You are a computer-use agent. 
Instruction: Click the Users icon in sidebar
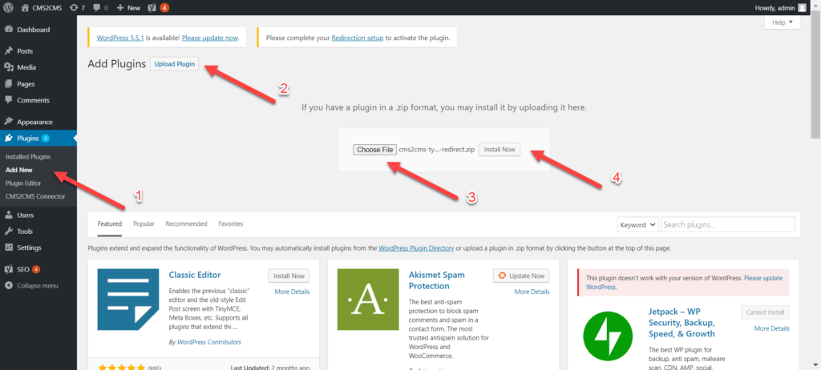8,215
